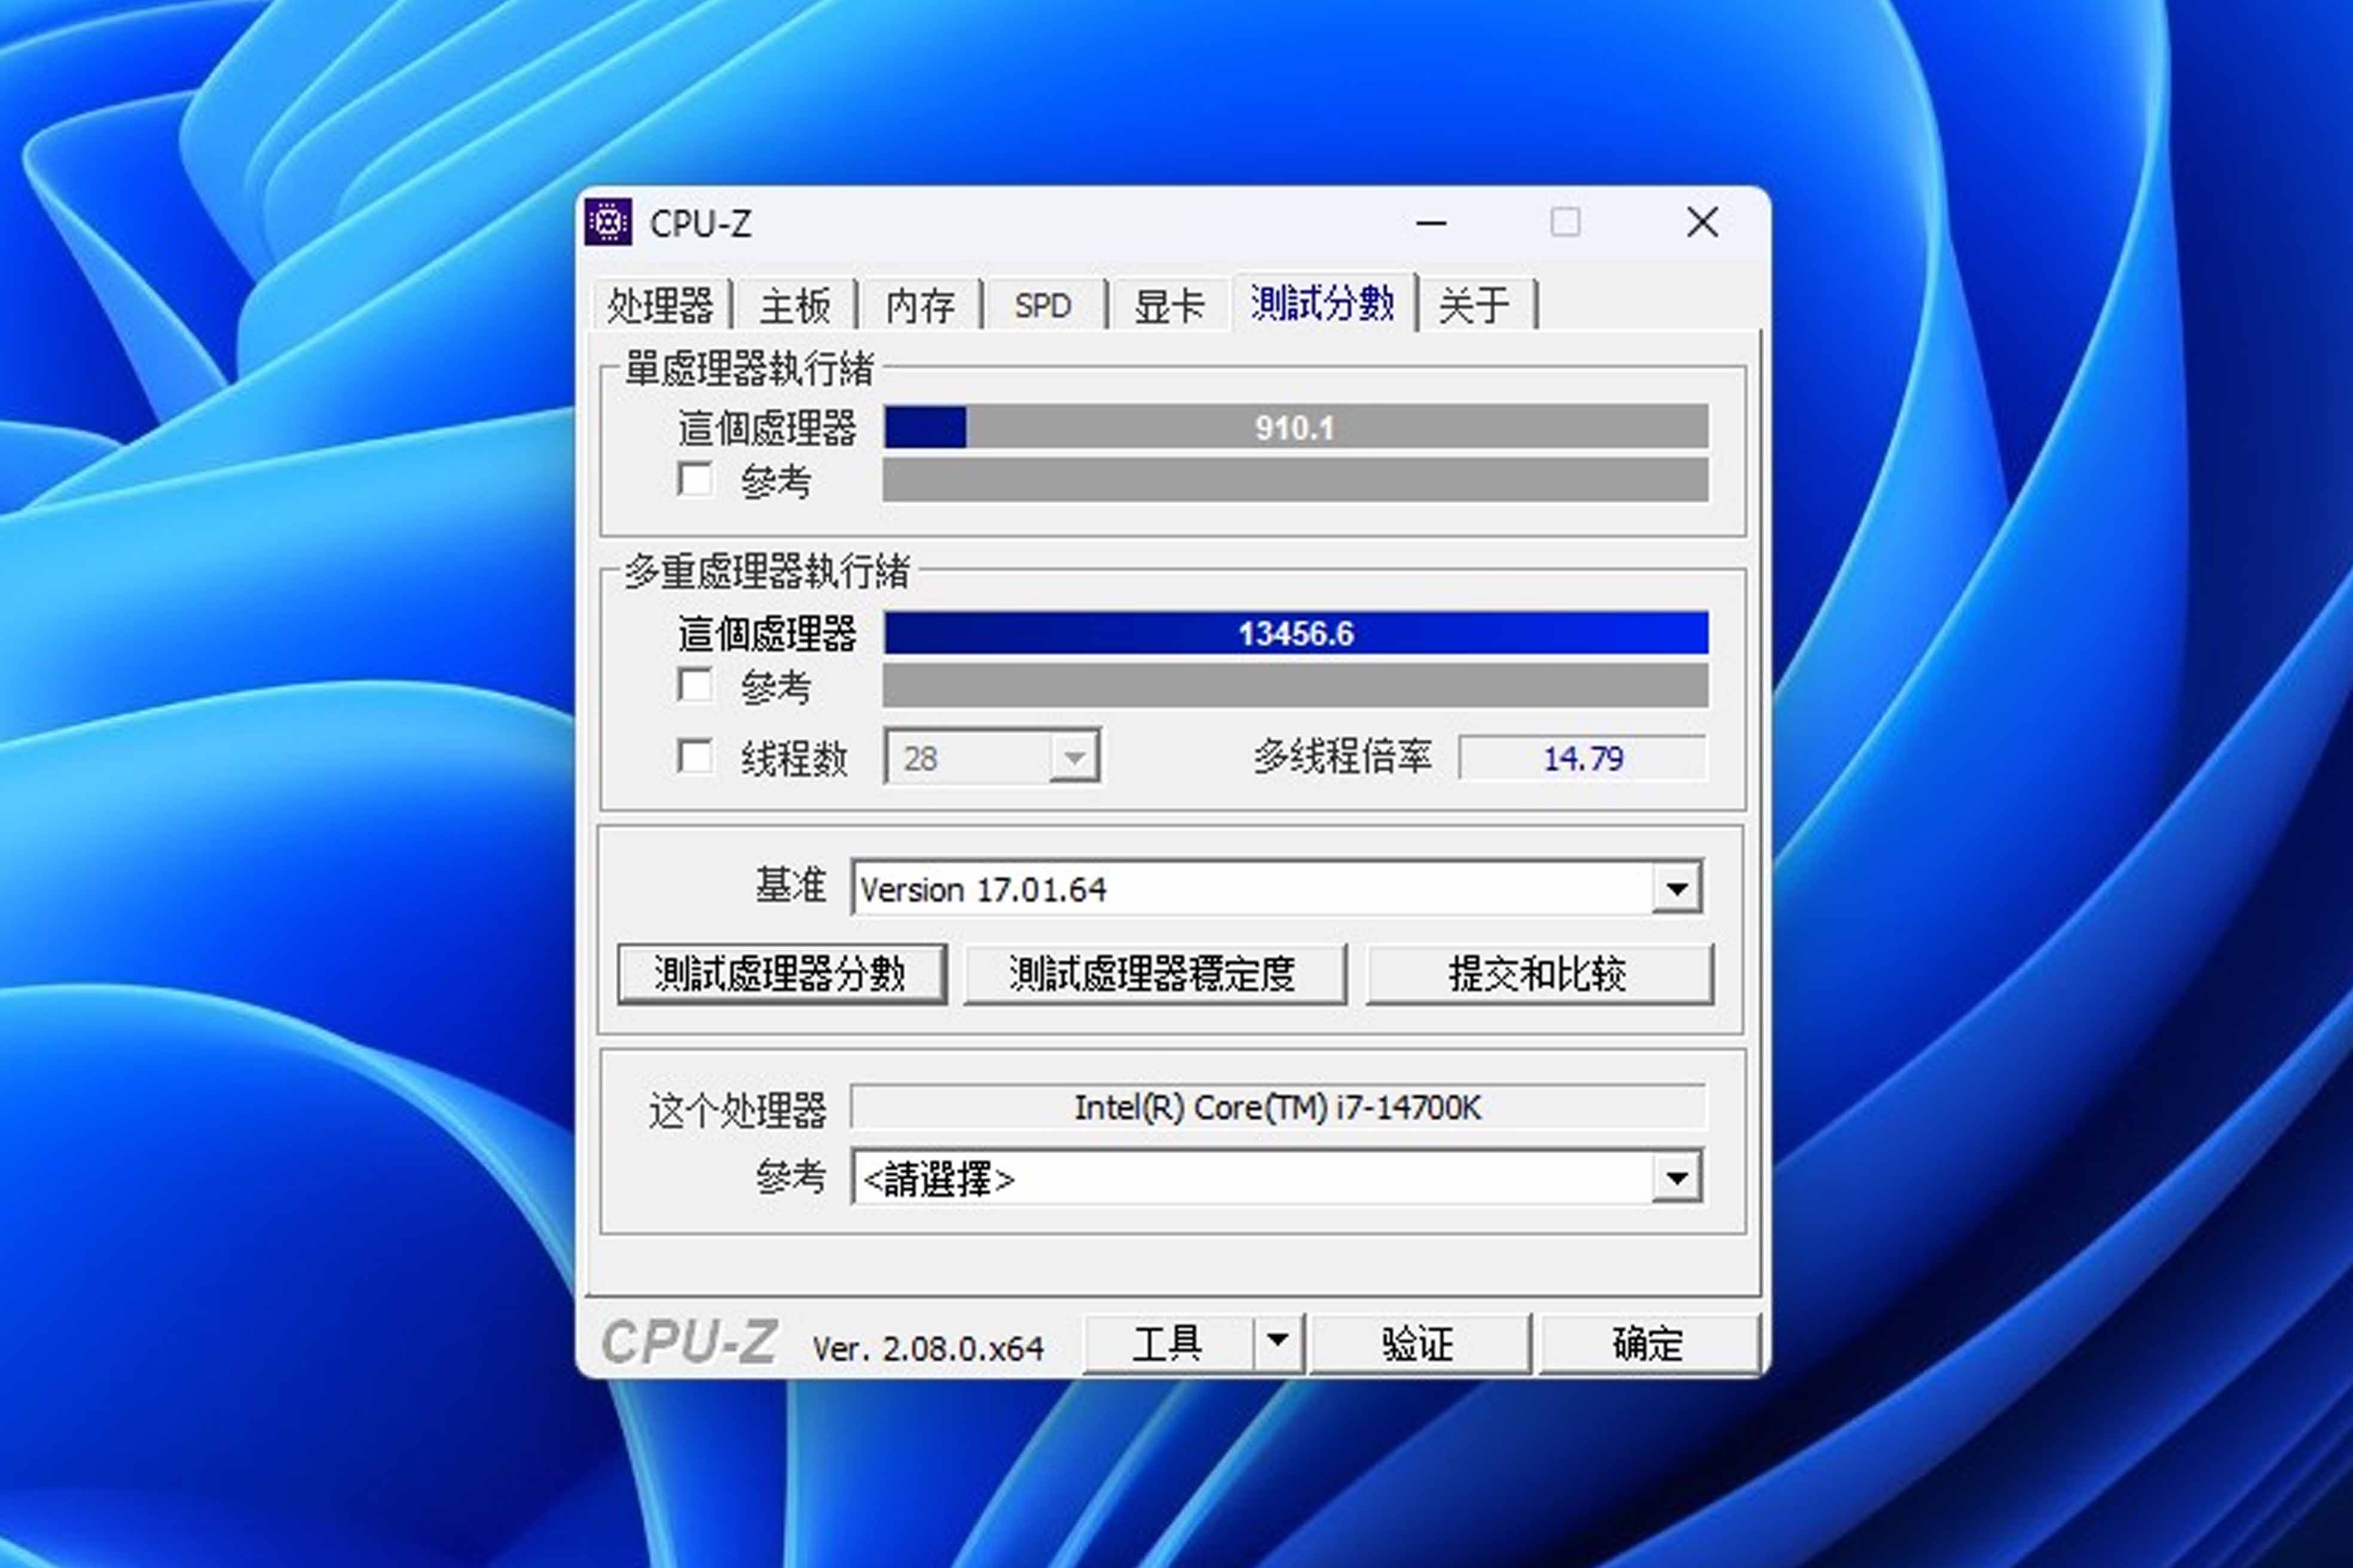Click the empty single thread reference bar
This screenshot has height=1568, width=2353.
[1295, 480]
